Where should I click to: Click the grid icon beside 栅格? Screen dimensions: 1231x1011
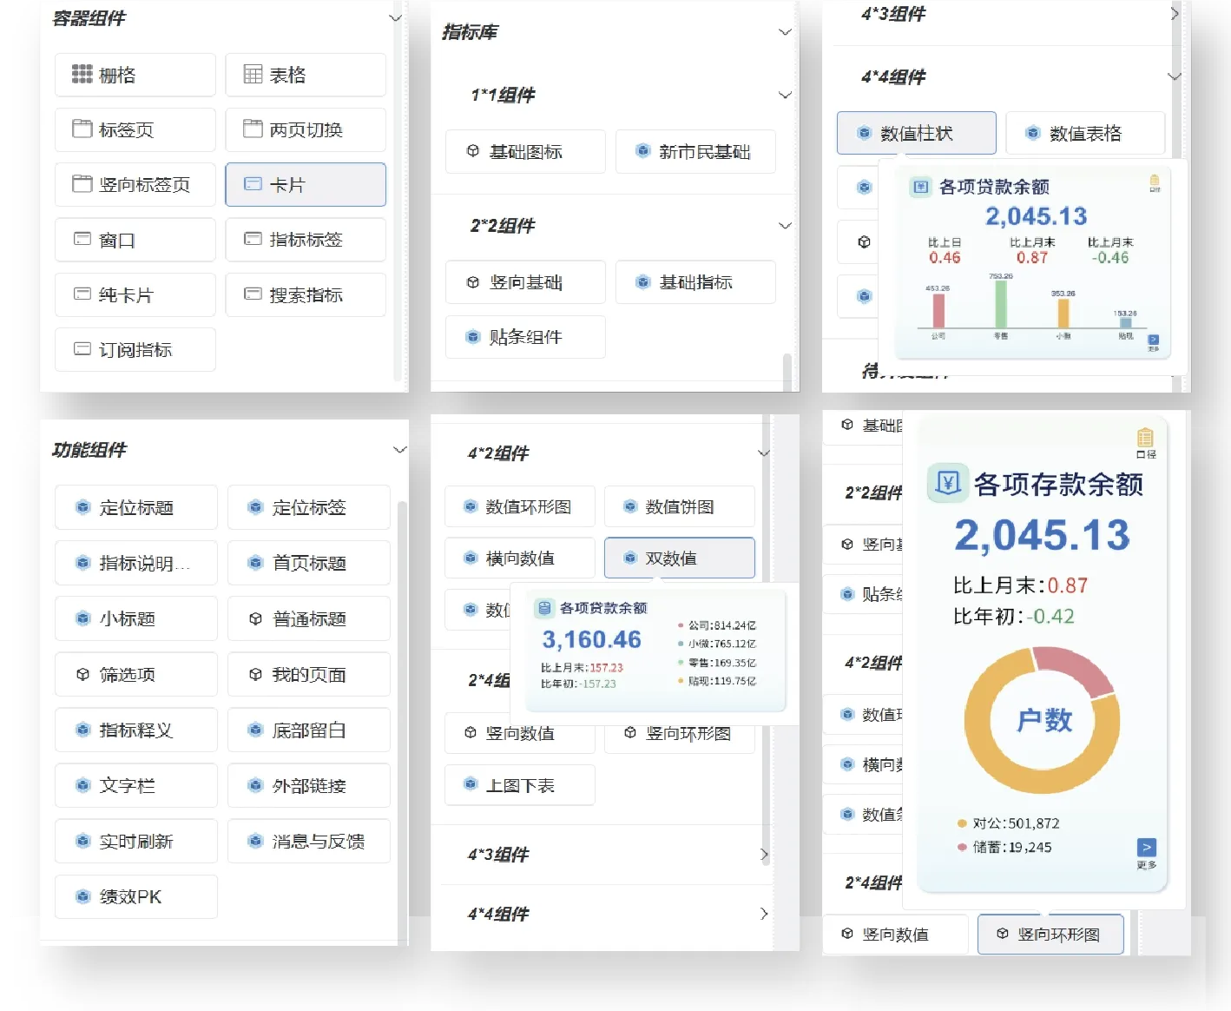pyautogui.click(x=82, y=75)
